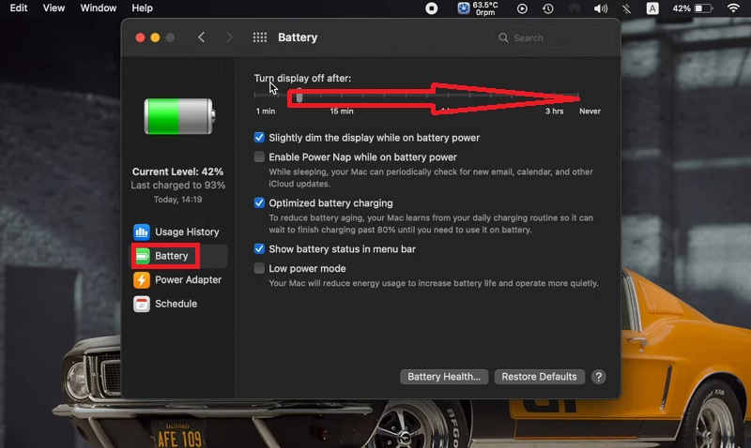751x448 pixels.
Task: Turn off Optimized battery charging
Action: pyautogui.click(x=260, y=202)
